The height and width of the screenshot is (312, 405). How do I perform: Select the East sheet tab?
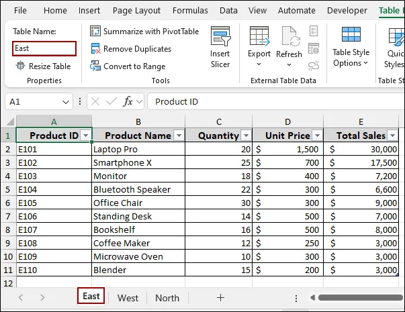click(91, 296)
